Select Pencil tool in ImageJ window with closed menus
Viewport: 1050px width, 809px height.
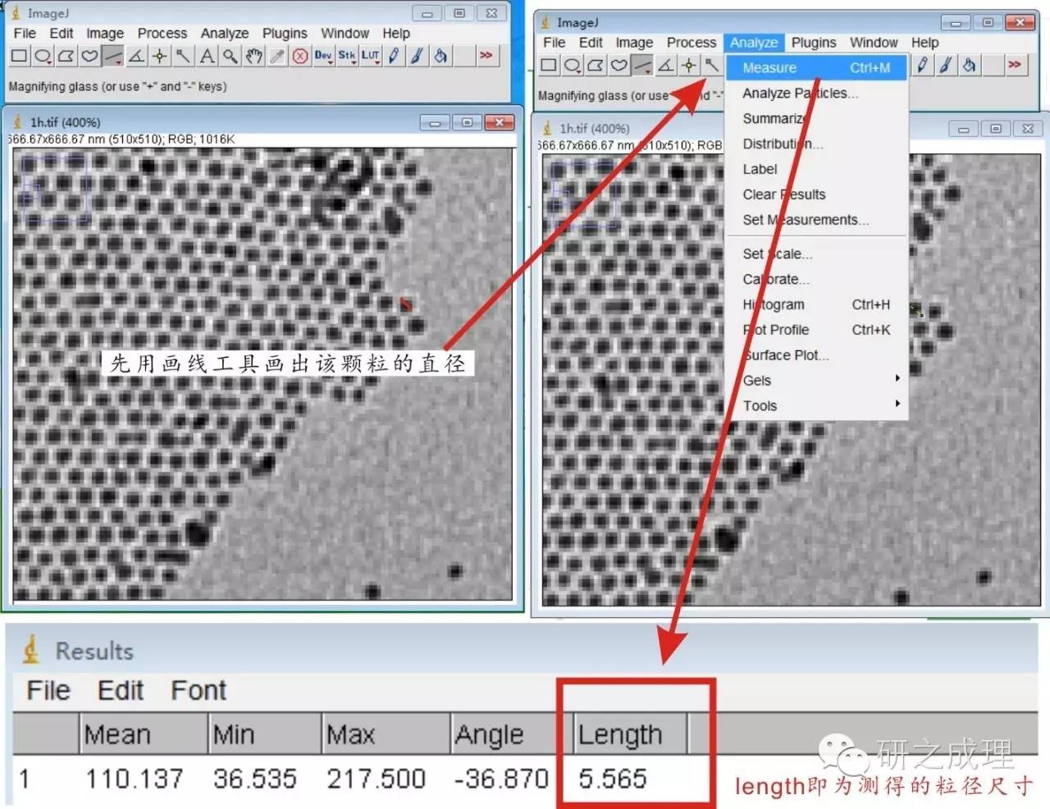[x=395, y=56]
